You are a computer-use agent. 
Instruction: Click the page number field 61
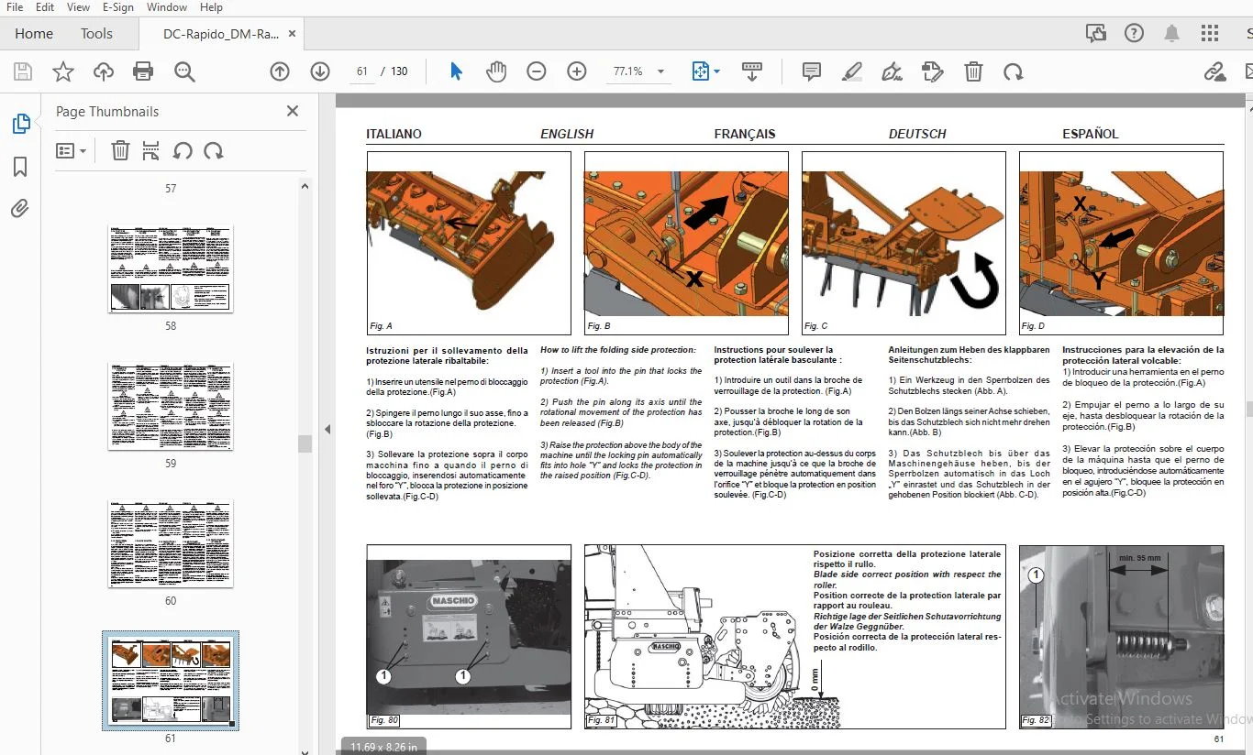click(361, 71)
